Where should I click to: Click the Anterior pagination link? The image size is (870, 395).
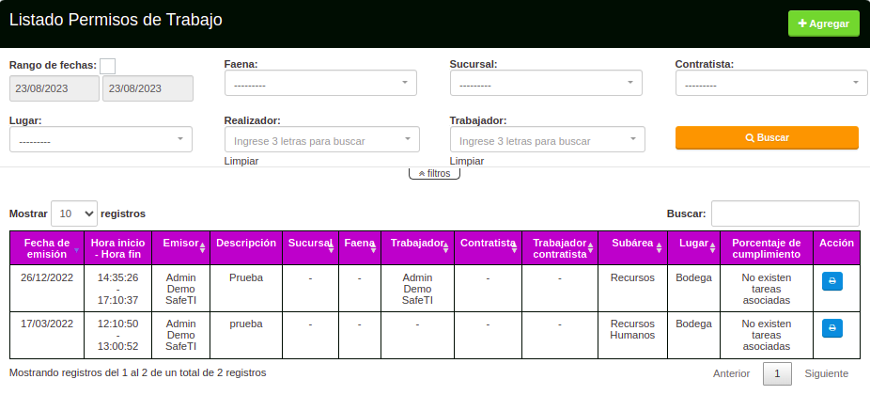coord(731,374)
